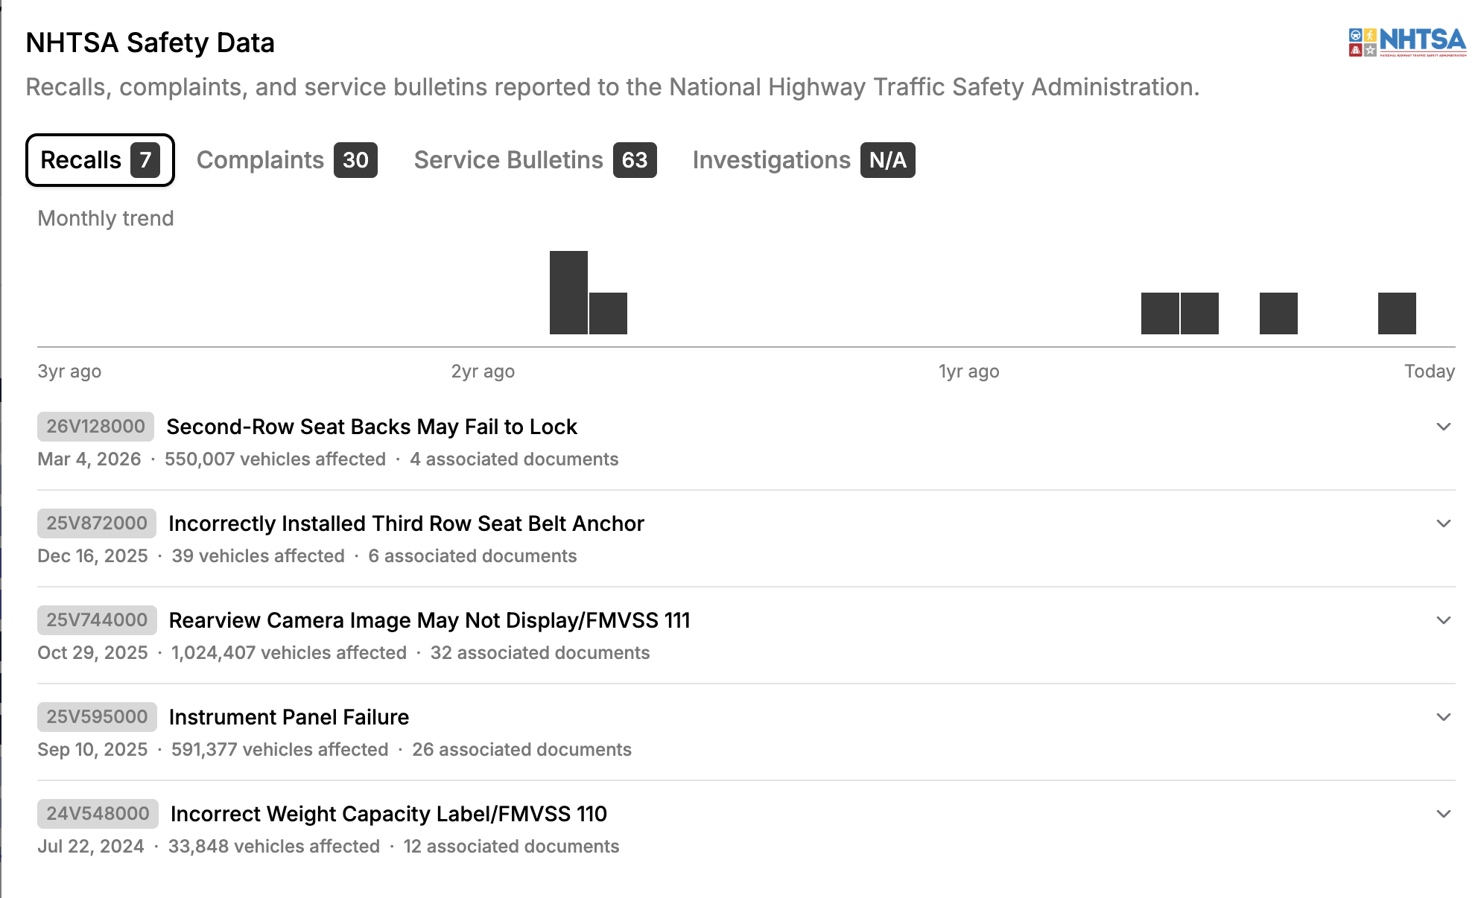Click the 'Oct 29, 2025' date
The width and height of the screenshot is (1481, 898).
point(92,653)
